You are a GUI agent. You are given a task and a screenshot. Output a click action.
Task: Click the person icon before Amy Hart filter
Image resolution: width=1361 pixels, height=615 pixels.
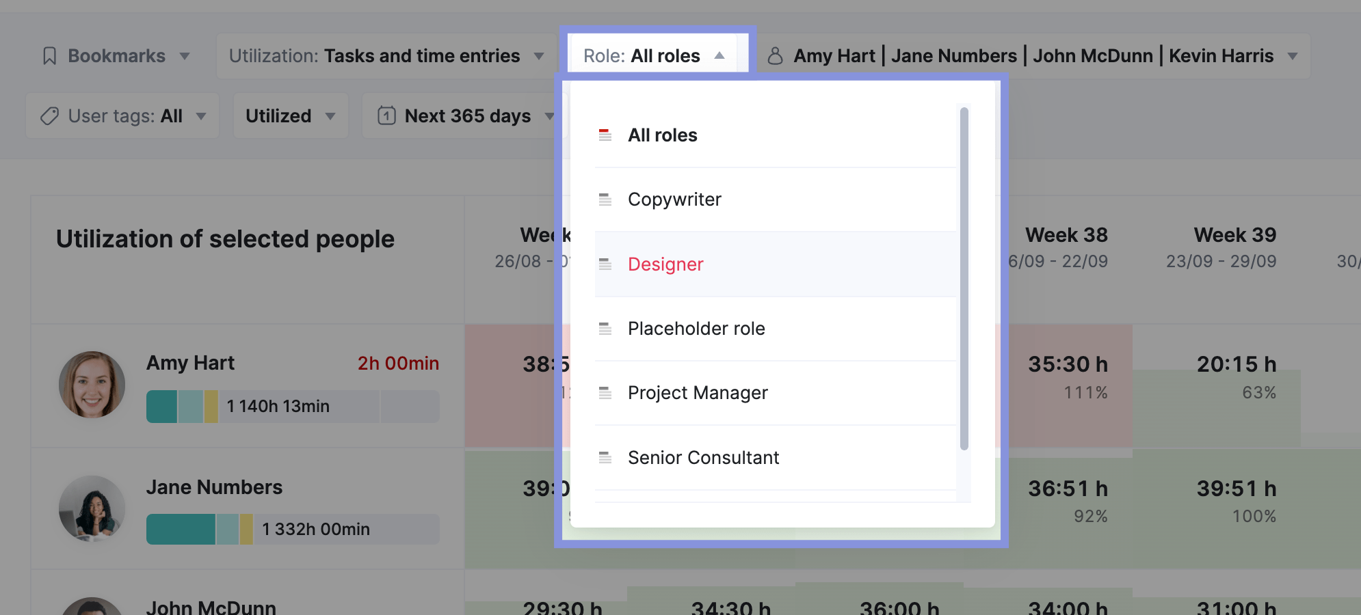click(775, 56)
